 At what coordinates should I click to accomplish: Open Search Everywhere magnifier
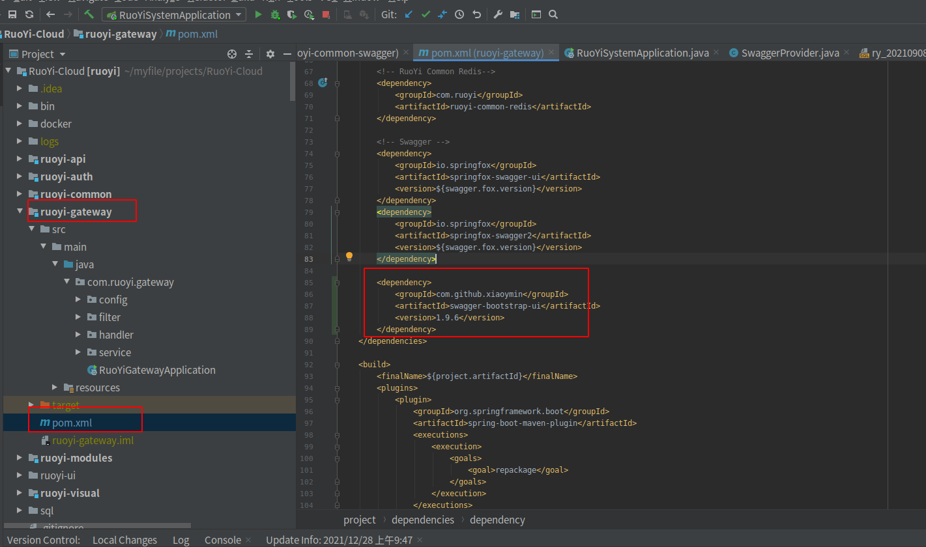(553, 14)
